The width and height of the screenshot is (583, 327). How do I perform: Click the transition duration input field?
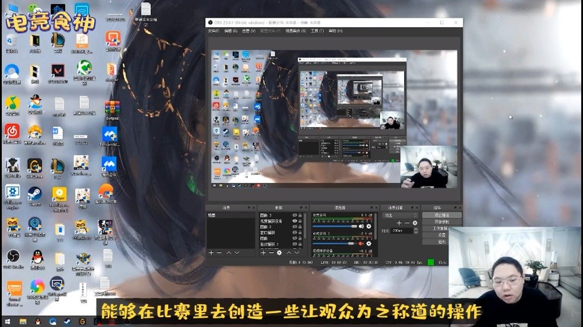[402, 231]
